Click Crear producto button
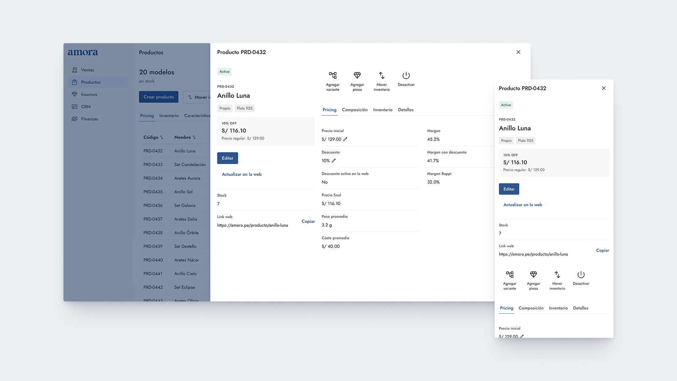The width and height of the screenshot is (677, 381). coord(159,97)
